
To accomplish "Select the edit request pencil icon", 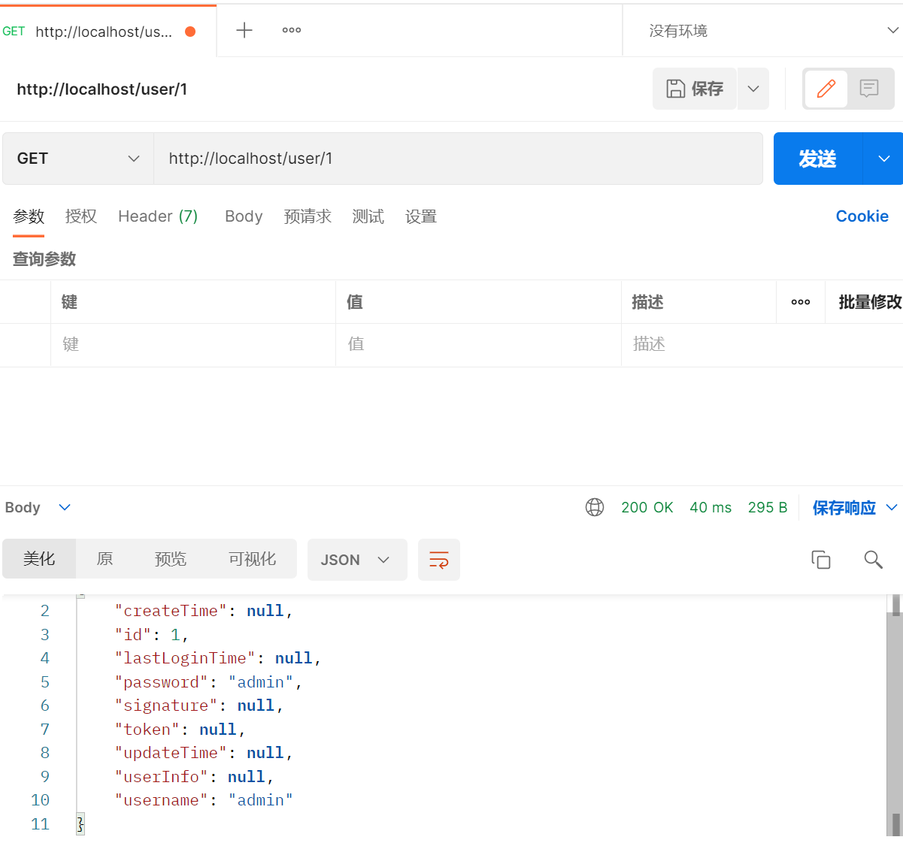I will click(x=826, y=88).
